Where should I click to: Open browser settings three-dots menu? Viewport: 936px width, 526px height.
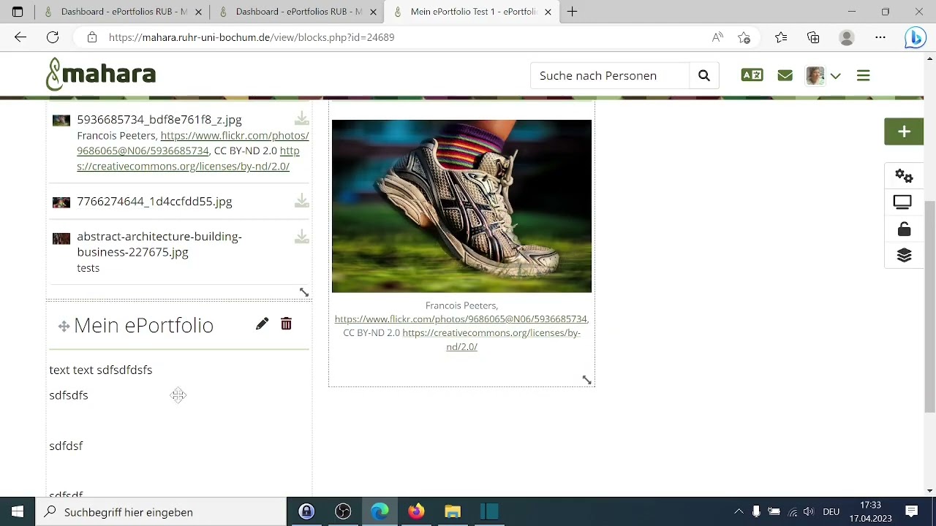(x=880, y=37)
